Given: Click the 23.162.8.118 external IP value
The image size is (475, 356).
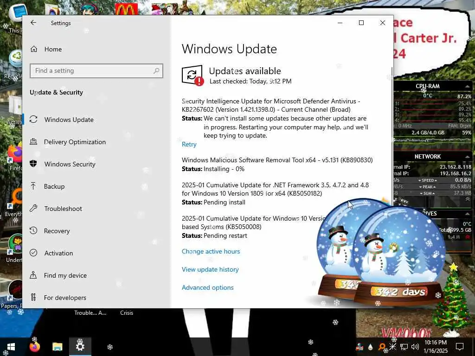Looking at the screenshot, I should click(x=456, y=167).
